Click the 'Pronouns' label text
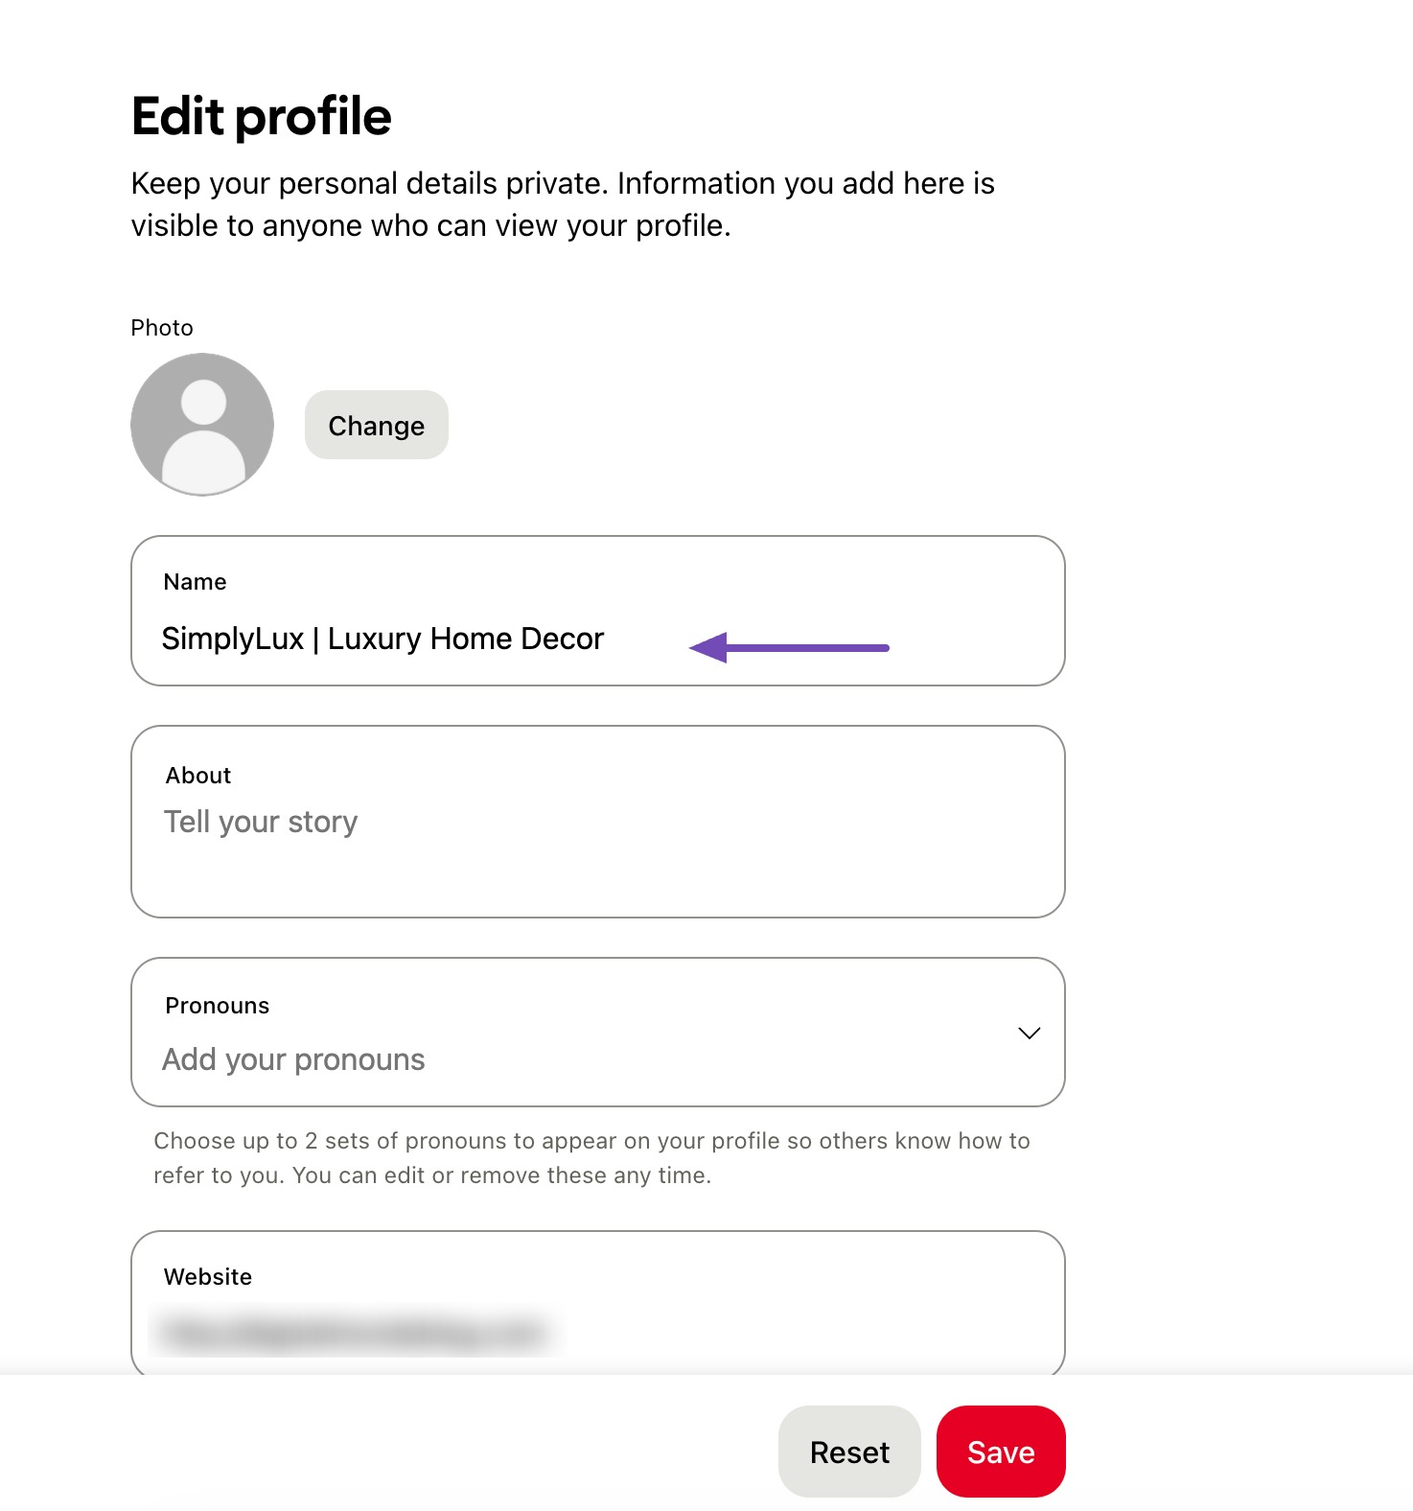Screen dimensions: 1413x1511 click(x=217, y=1005)
